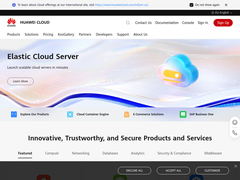Image resolution: width=240 pixels, height=180 pixels.
Task: Click the E-Commerce Solutions label
Action: (x=148, y=114)
